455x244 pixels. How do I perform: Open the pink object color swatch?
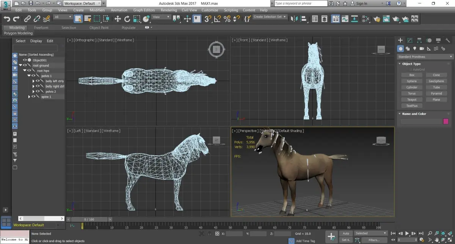pos(446,121)
